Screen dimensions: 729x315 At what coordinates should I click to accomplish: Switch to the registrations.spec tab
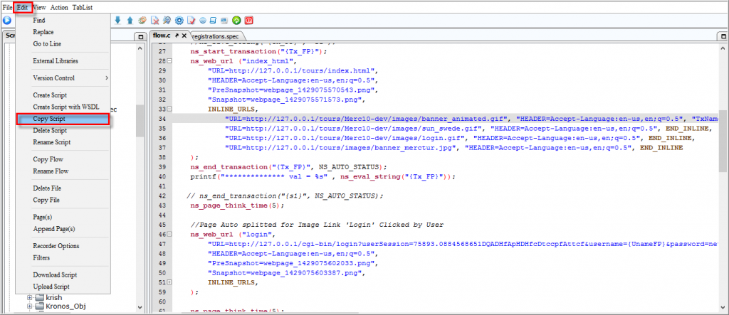[x=216, y=36]
